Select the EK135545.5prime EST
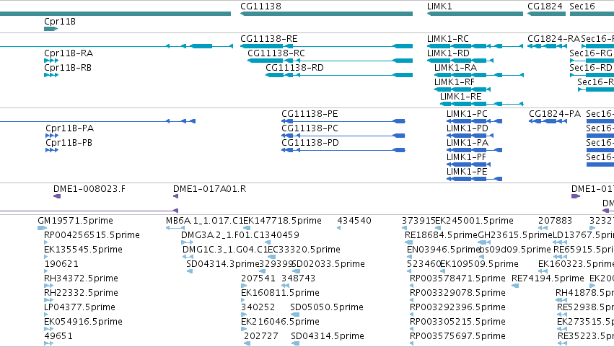This screenshot has width=614, height=347. (x=45, y=257)
